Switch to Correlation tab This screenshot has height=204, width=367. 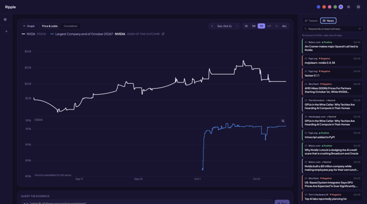tap(71, 26)
